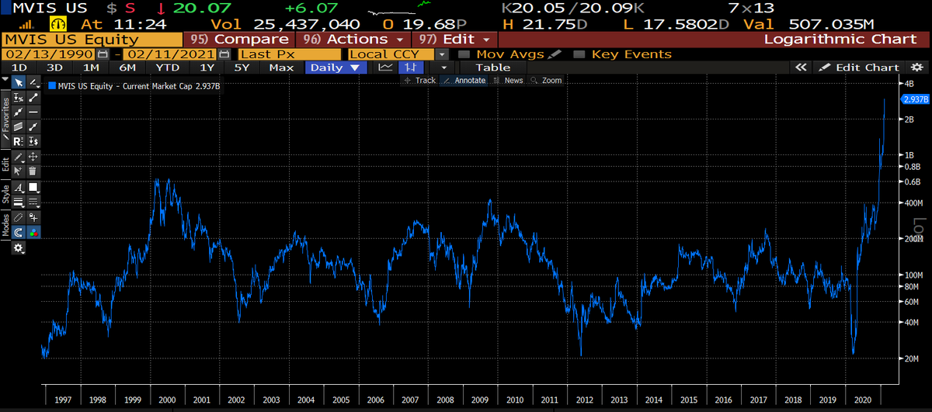Select the parallel channel tool
This screenshot has width=932, height=412.
(x=18, y=126)
